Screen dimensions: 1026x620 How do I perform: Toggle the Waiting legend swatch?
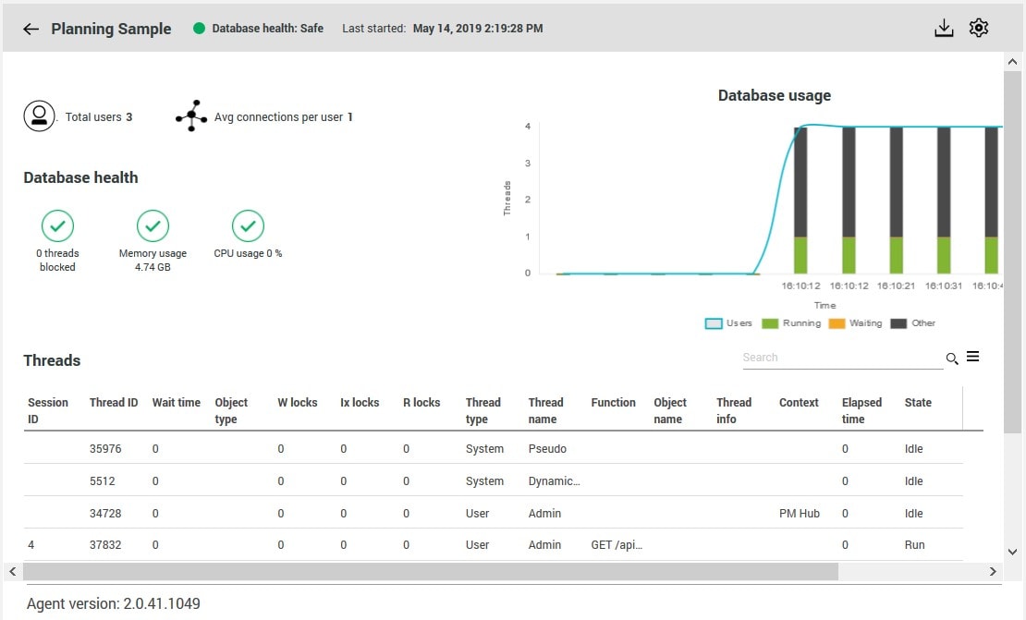coord(837,323)
